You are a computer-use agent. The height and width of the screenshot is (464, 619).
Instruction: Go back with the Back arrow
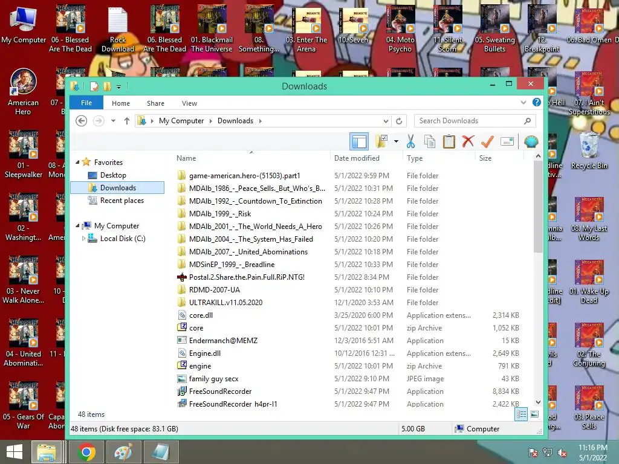(82, 121)
